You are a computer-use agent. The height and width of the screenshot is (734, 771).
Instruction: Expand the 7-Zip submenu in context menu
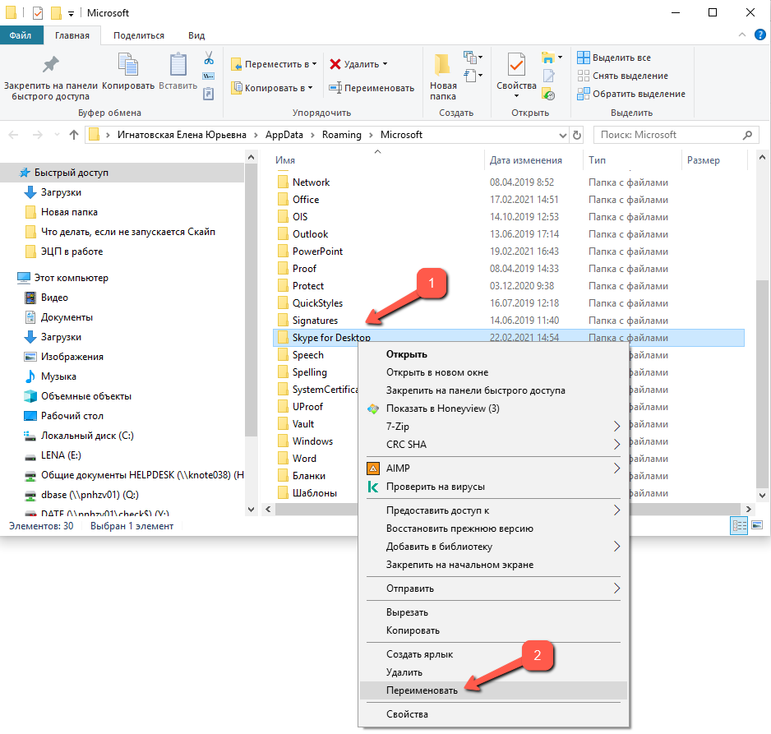pyautogui.click(x=616, y=427)
